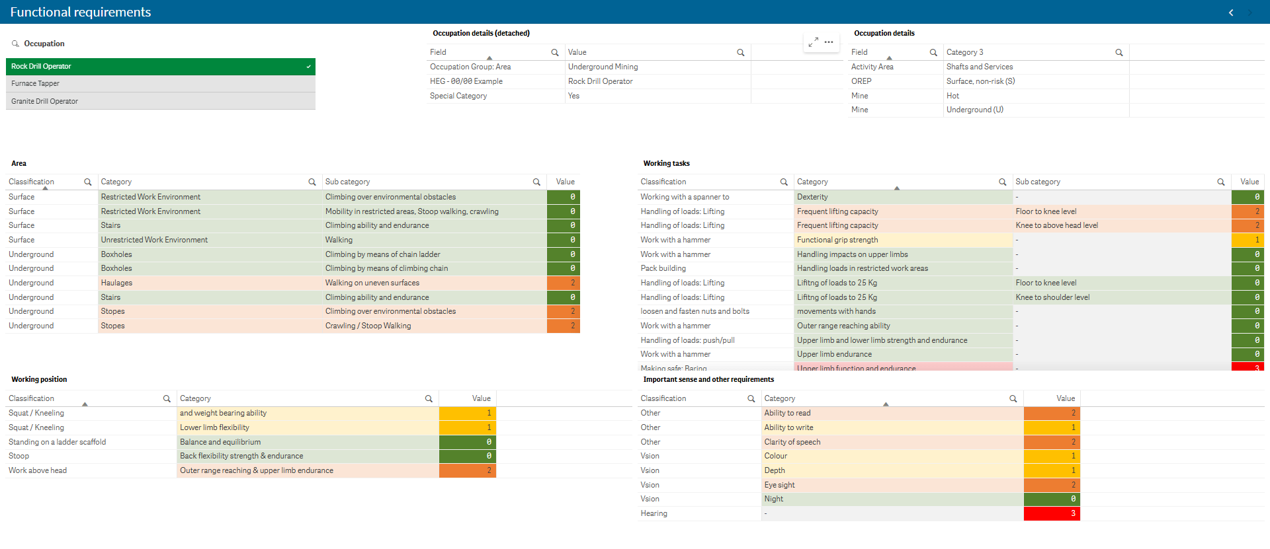Sort Working tasks by Category header

click(812, 182)
